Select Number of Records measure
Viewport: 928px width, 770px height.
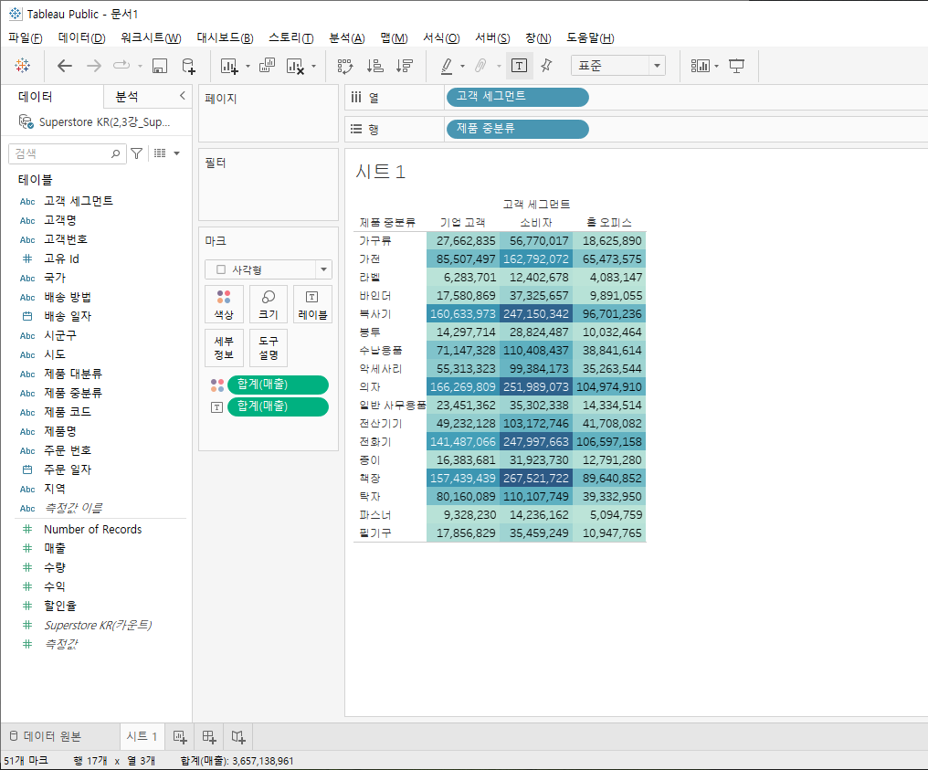[93, 529]
